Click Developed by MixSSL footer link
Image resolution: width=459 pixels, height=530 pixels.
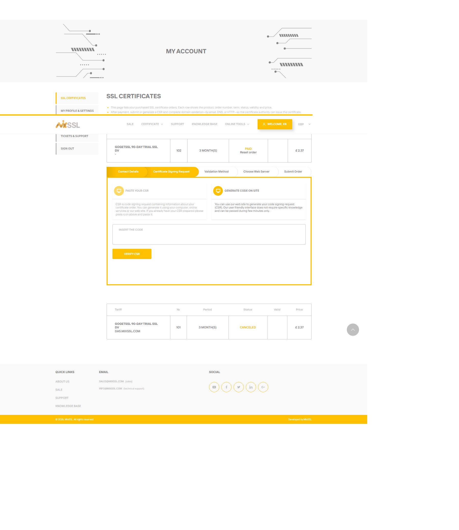click(x=300, y=420)
